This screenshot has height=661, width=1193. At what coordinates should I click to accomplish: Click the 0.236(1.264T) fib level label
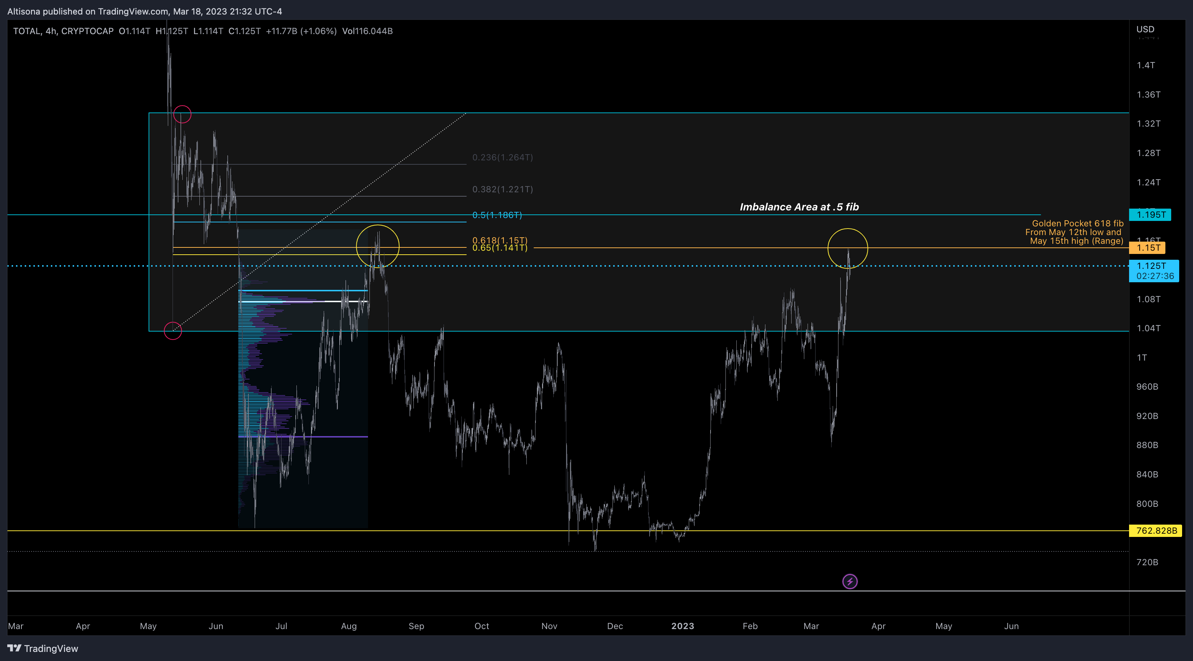click(502, 157)
